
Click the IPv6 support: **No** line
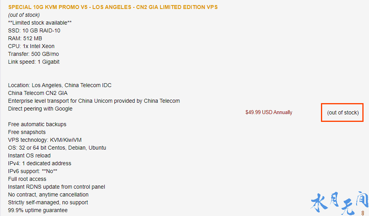pyautogui.click(x=33, y=171)
